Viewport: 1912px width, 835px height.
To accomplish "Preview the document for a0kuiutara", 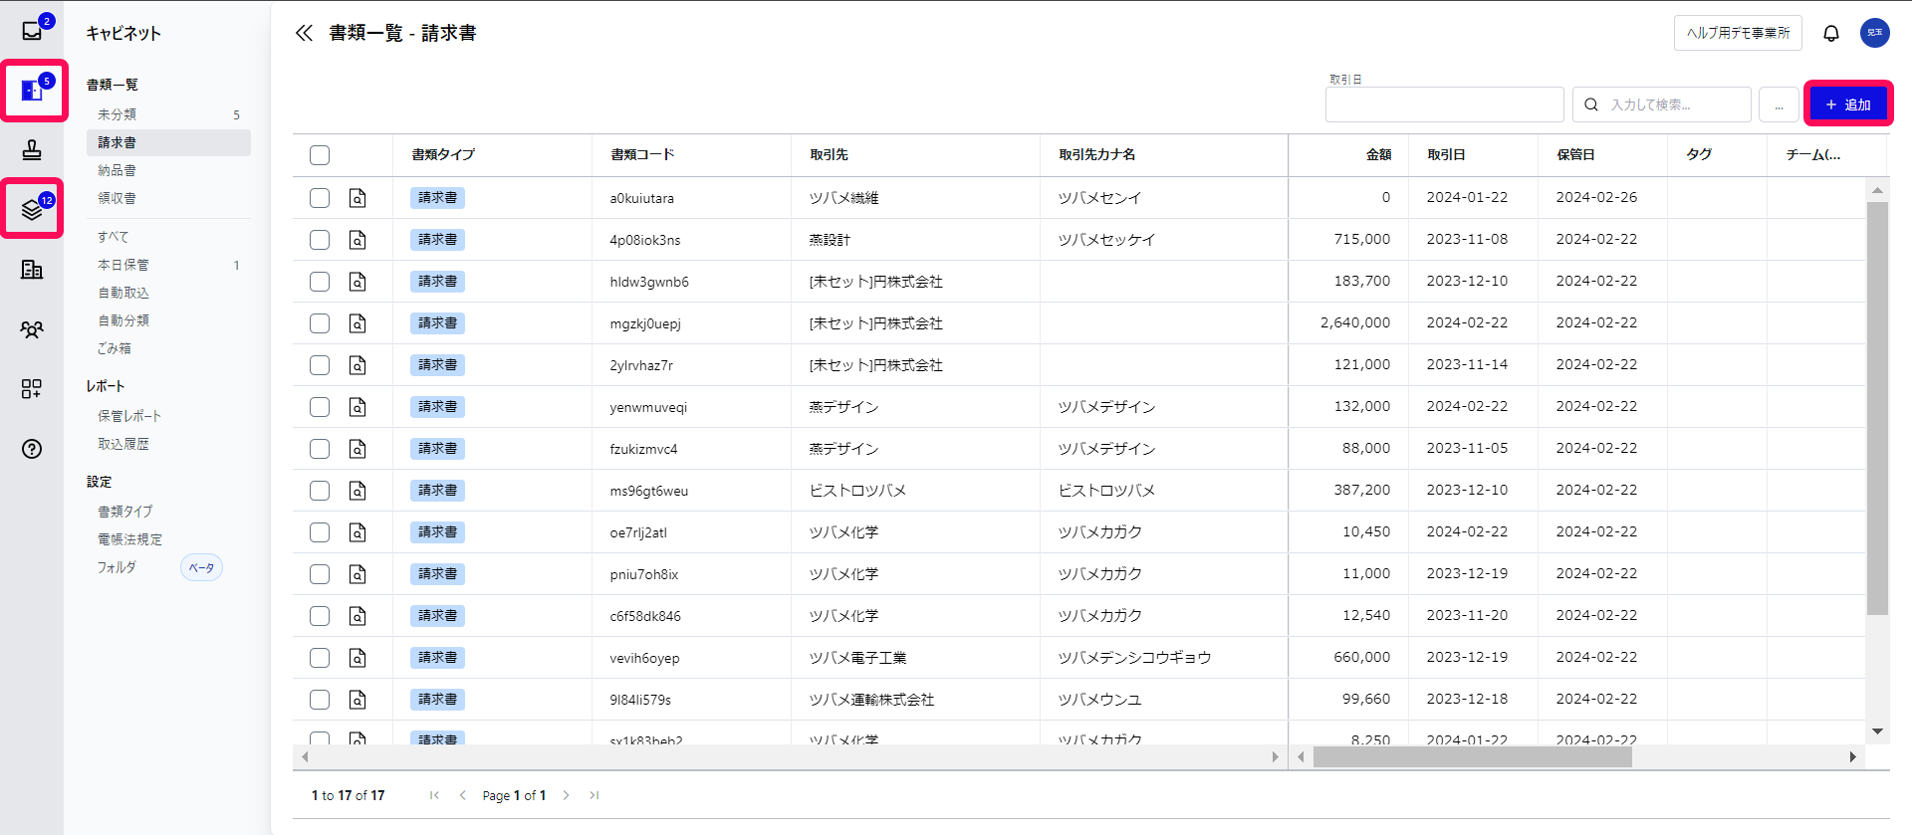I will tap(358, 198).
